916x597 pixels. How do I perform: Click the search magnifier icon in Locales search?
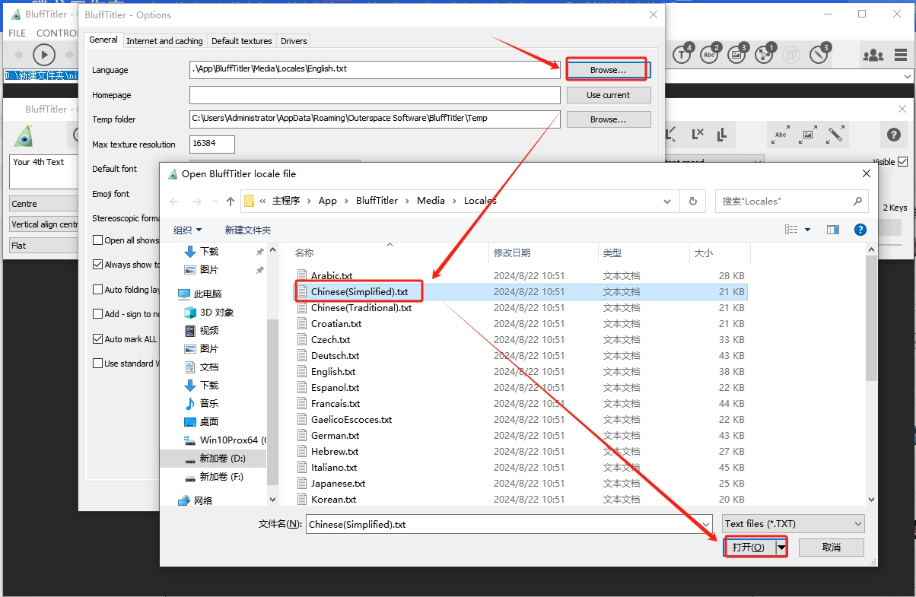point(857,201)
